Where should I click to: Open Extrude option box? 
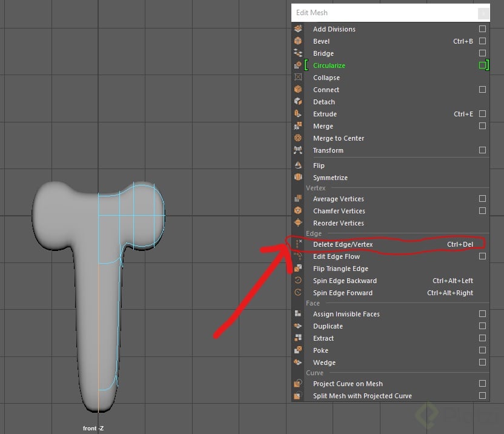(x=482, y=113)
